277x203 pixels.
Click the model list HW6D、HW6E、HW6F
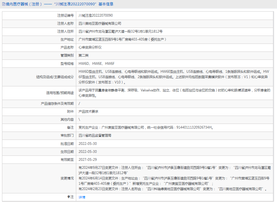point(97,63)
